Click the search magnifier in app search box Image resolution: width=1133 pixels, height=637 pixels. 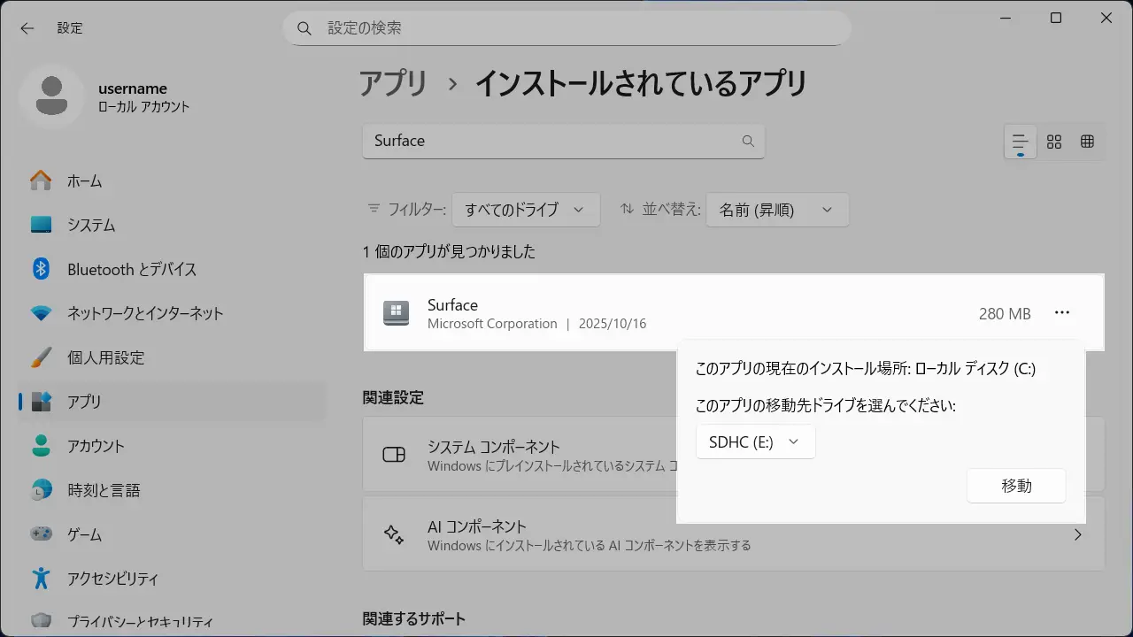748,142
